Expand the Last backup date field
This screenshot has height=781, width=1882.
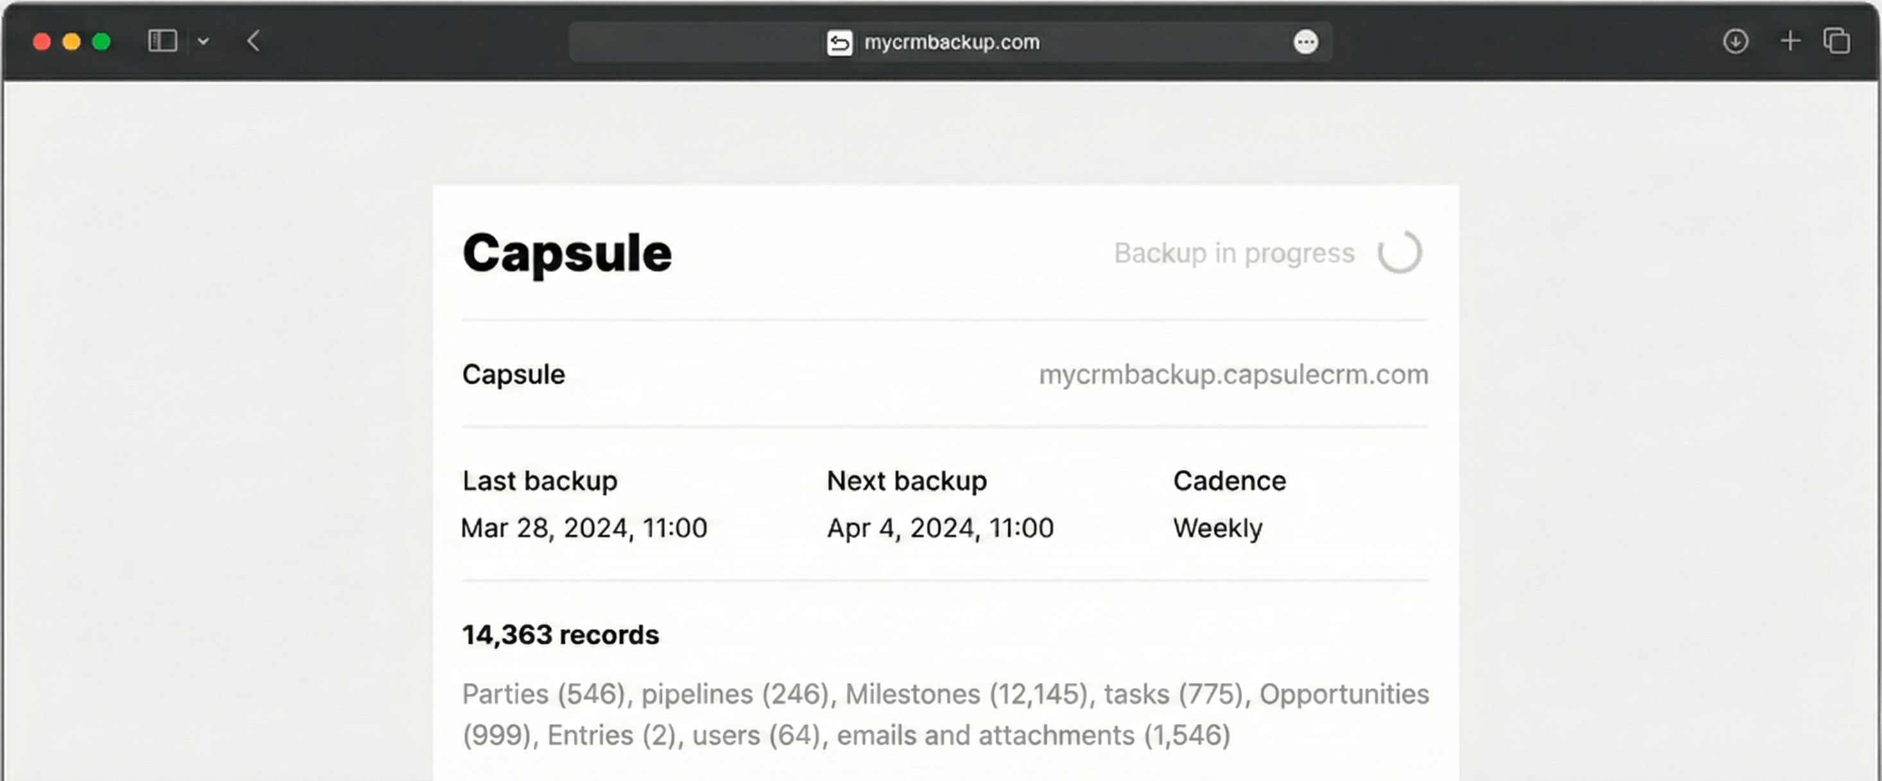[x=583, y=528]
